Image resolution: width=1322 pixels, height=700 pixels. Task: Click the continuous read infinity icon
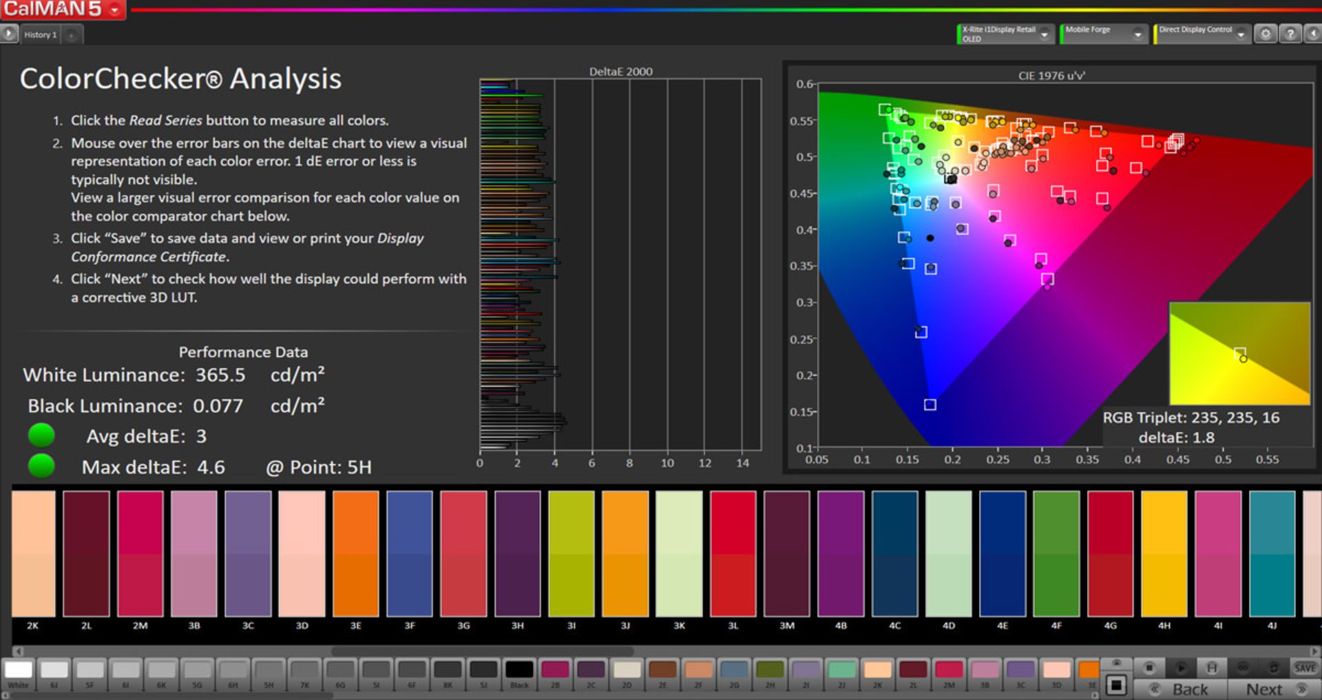pos(1243,668)
